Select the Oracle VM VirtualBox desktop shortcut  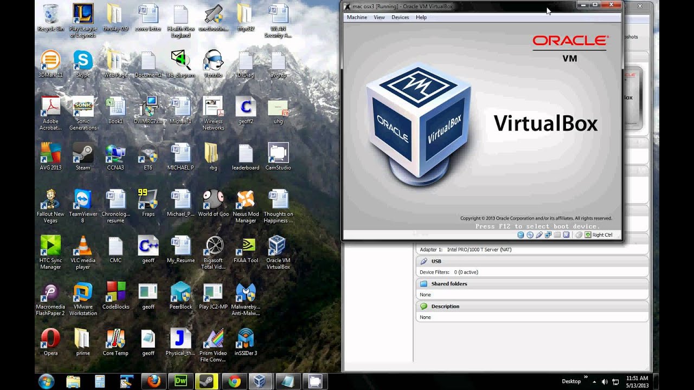(x=278, y=252)
